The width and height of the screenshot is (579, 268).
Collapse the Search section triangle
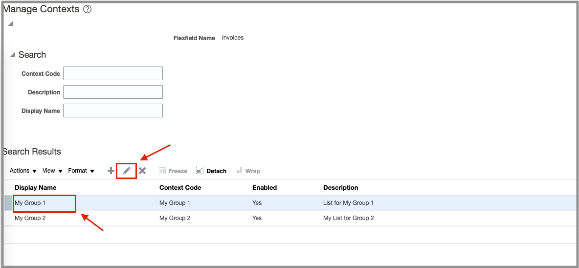[x=13, y=55]
